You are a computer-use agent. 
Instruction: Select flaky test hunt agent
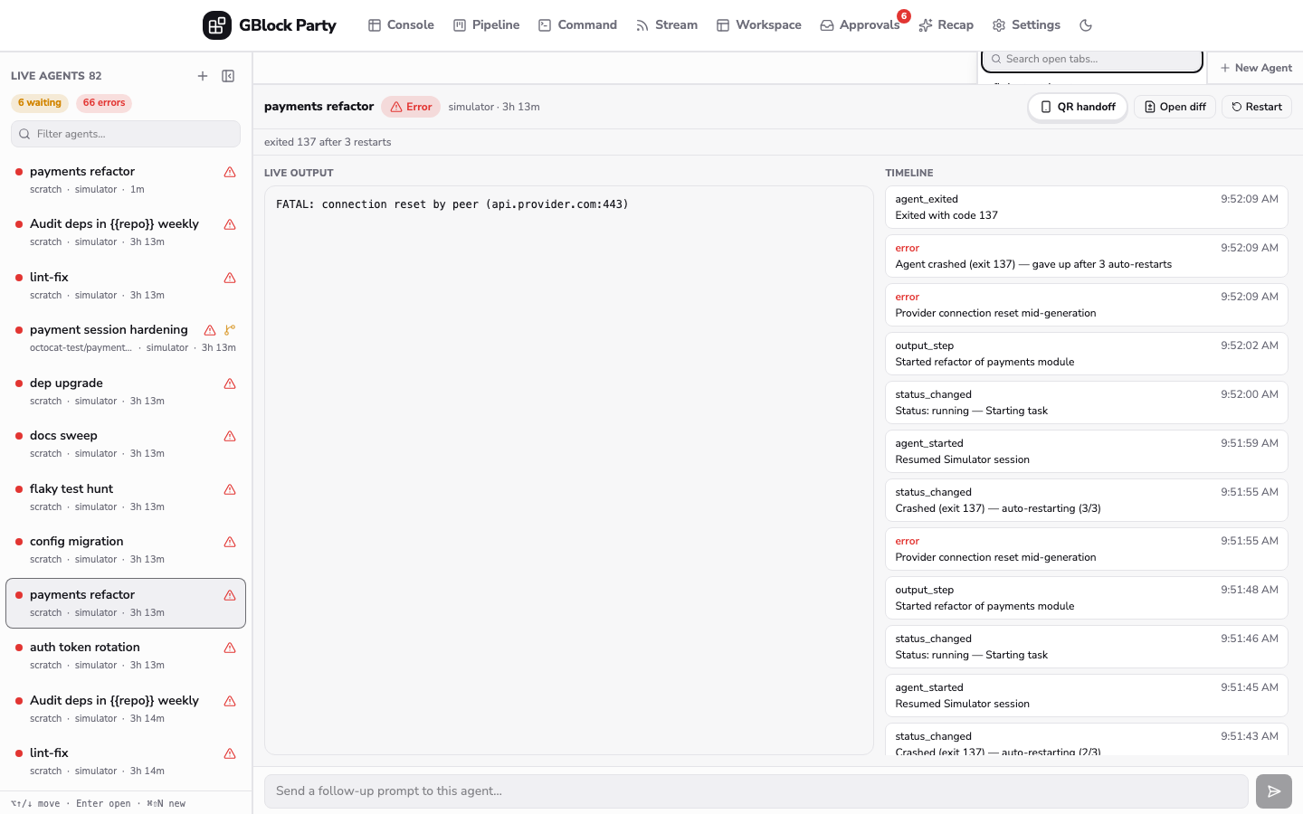click(126, 497)
